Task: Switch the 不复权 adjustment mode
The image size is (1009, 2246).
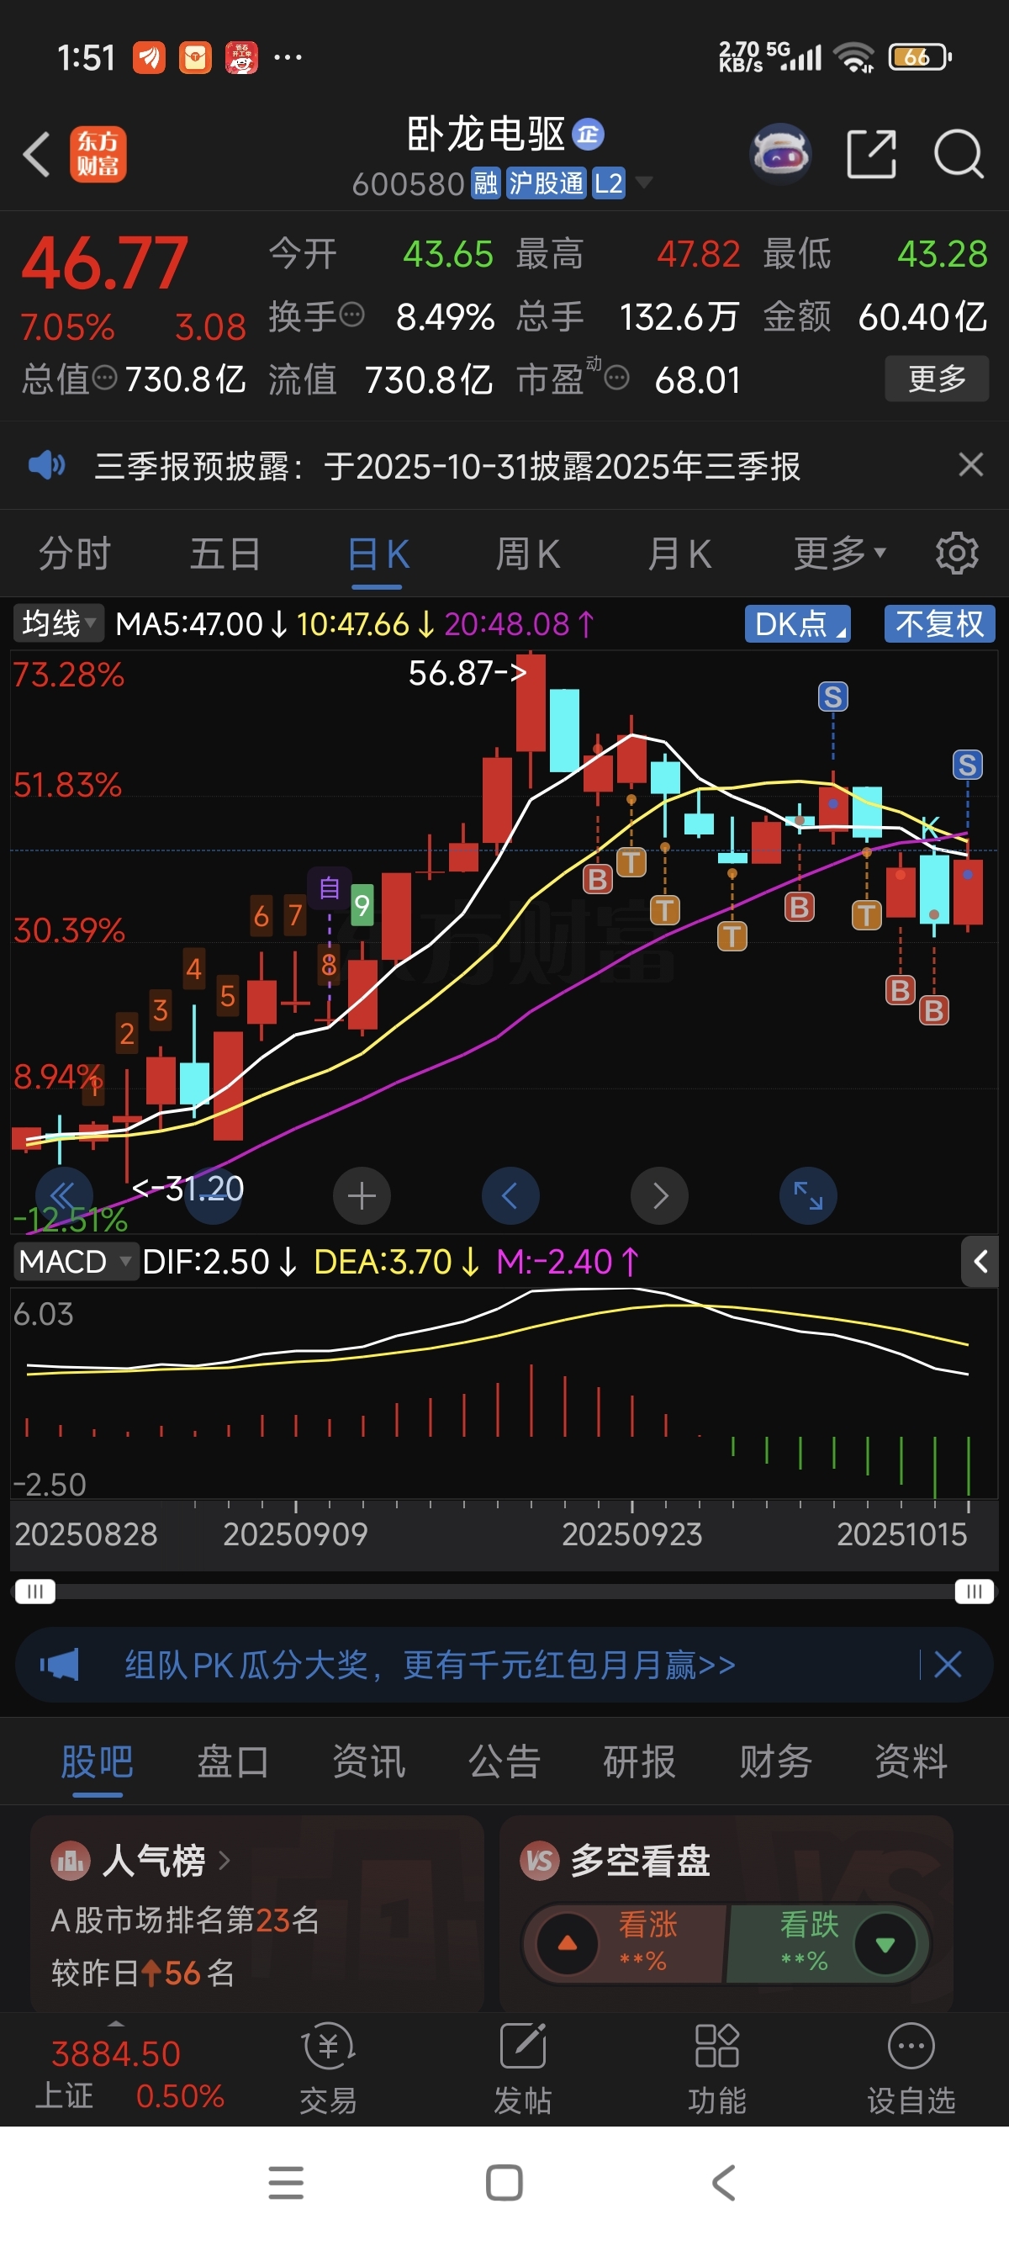Action: click(x=940, y=624)
